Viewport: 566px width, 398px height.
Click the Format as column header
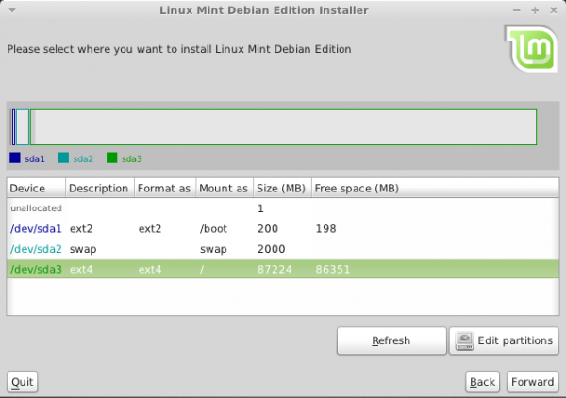pyautogui.click(x=165, y=188)
